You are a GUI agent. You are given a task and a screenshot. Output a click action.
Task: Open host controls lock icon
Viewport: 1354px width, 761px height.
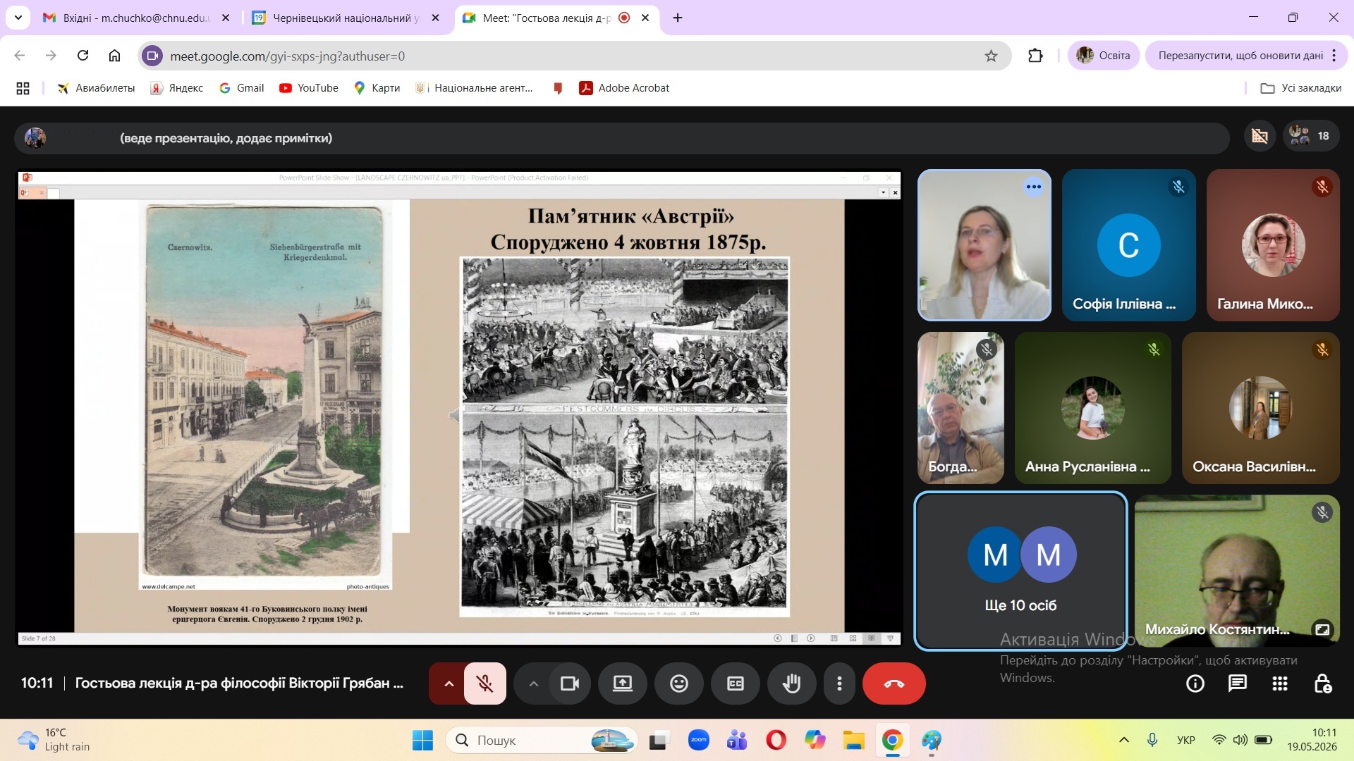(1322, 683)
